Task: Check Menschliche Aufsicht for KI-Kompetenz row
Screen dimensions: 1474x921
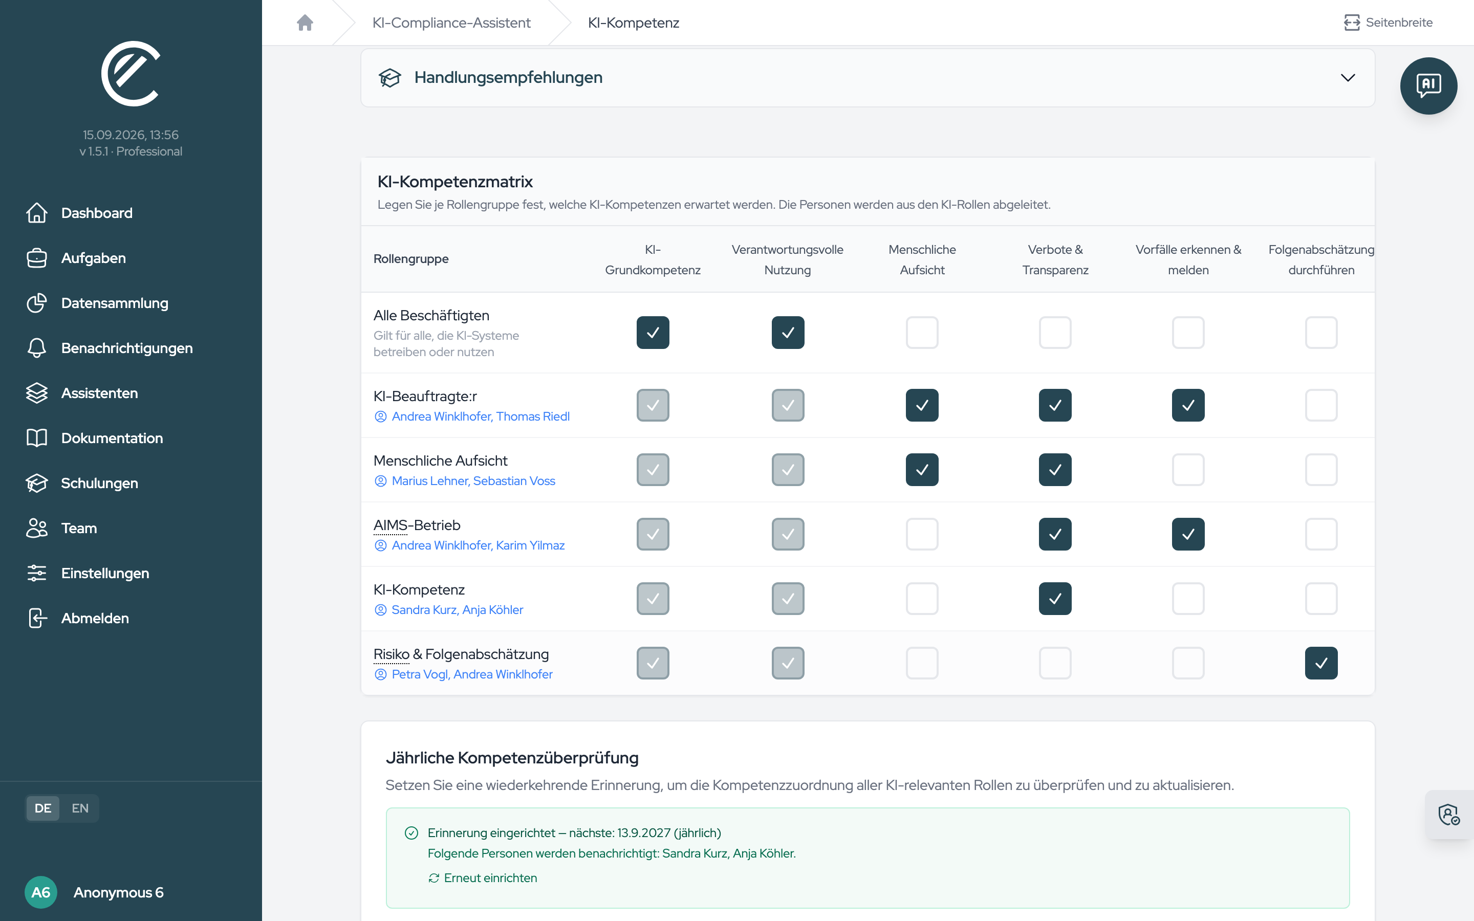Action: click(922, 599)
